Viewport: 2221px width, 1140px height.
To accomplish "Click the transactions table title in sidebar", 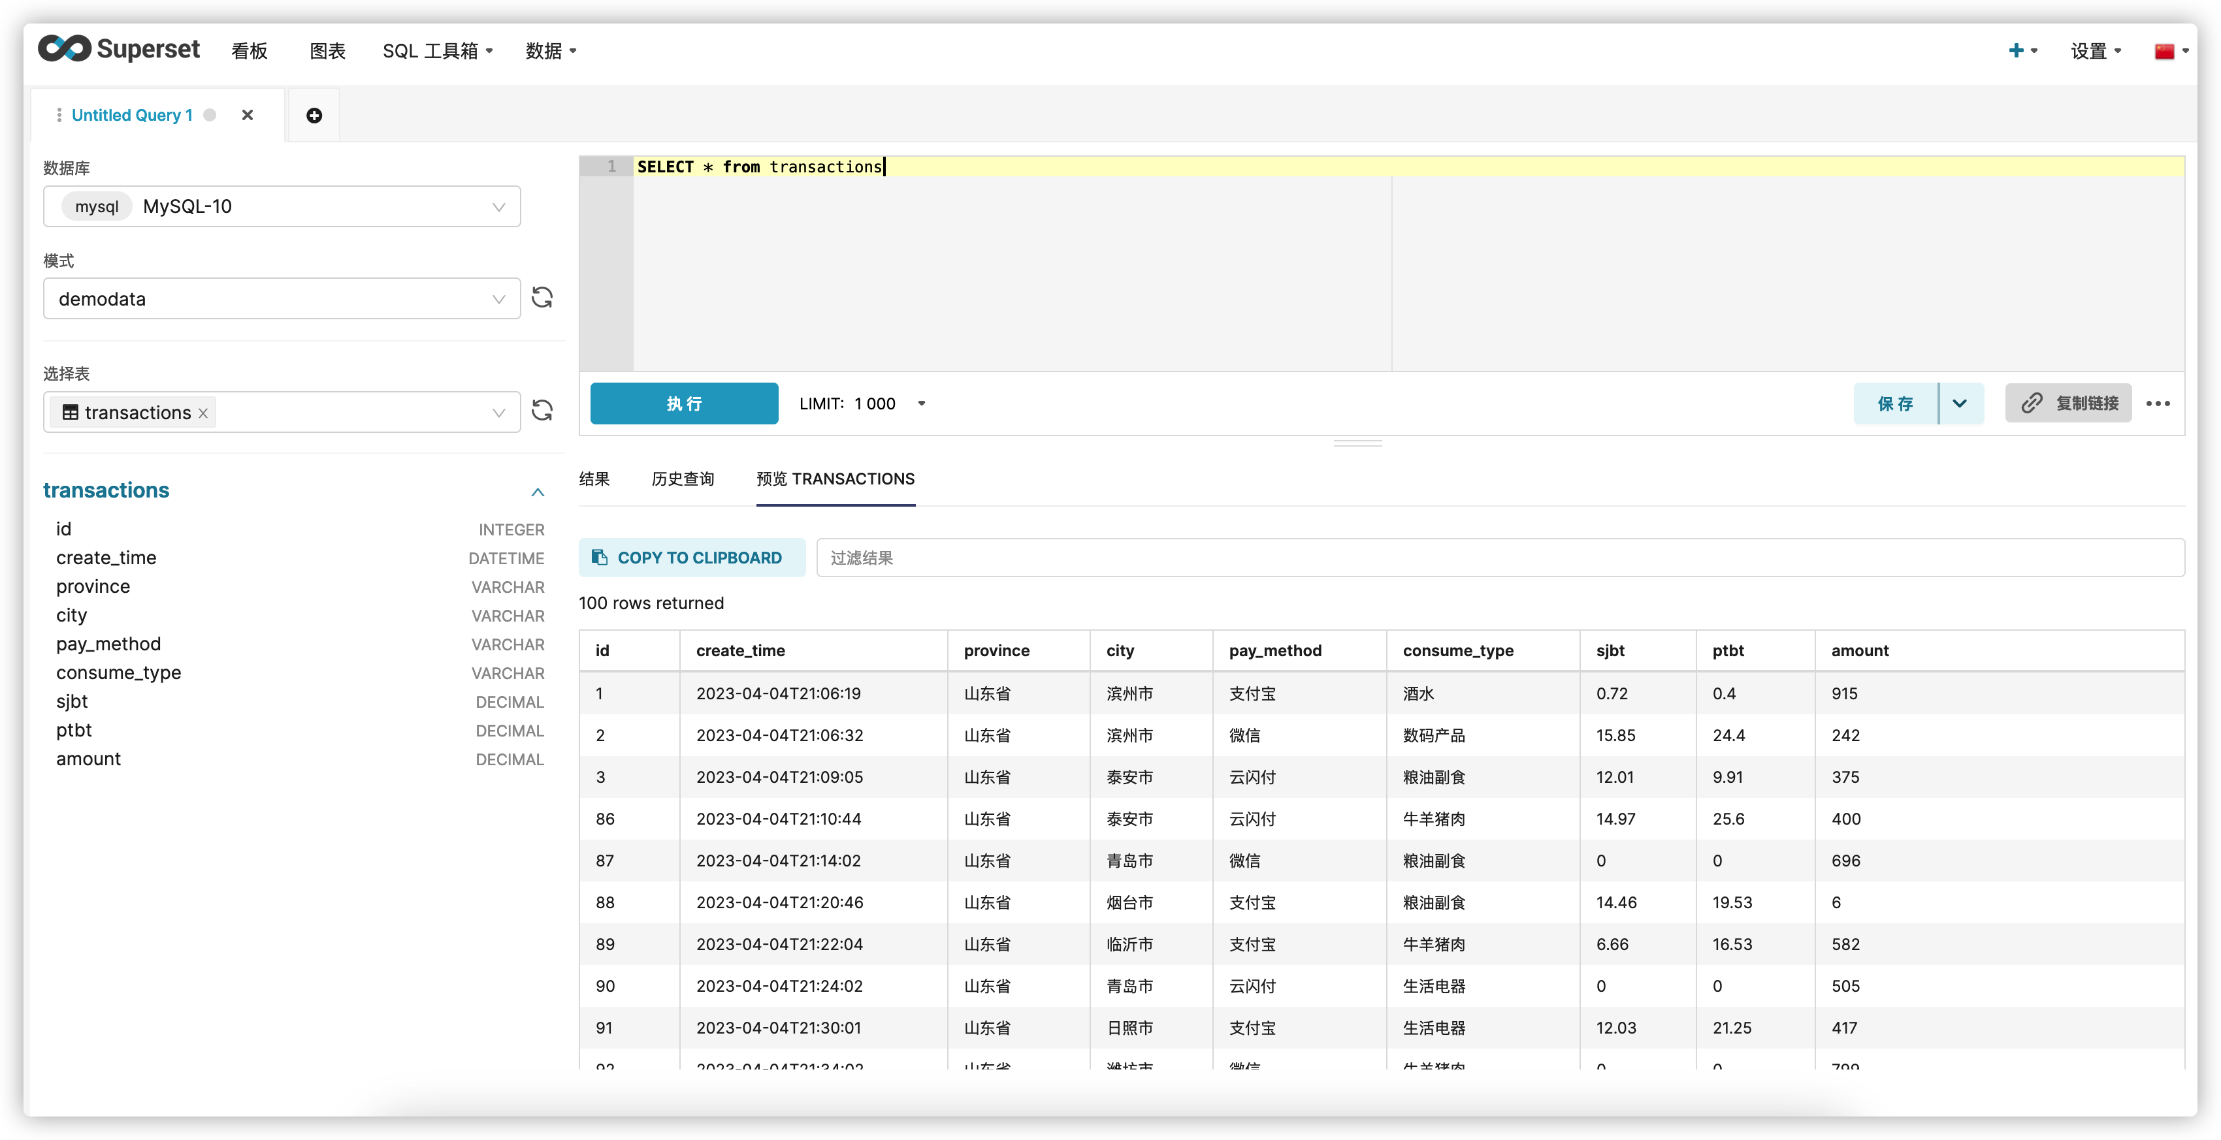I will (x=106, y=490).
